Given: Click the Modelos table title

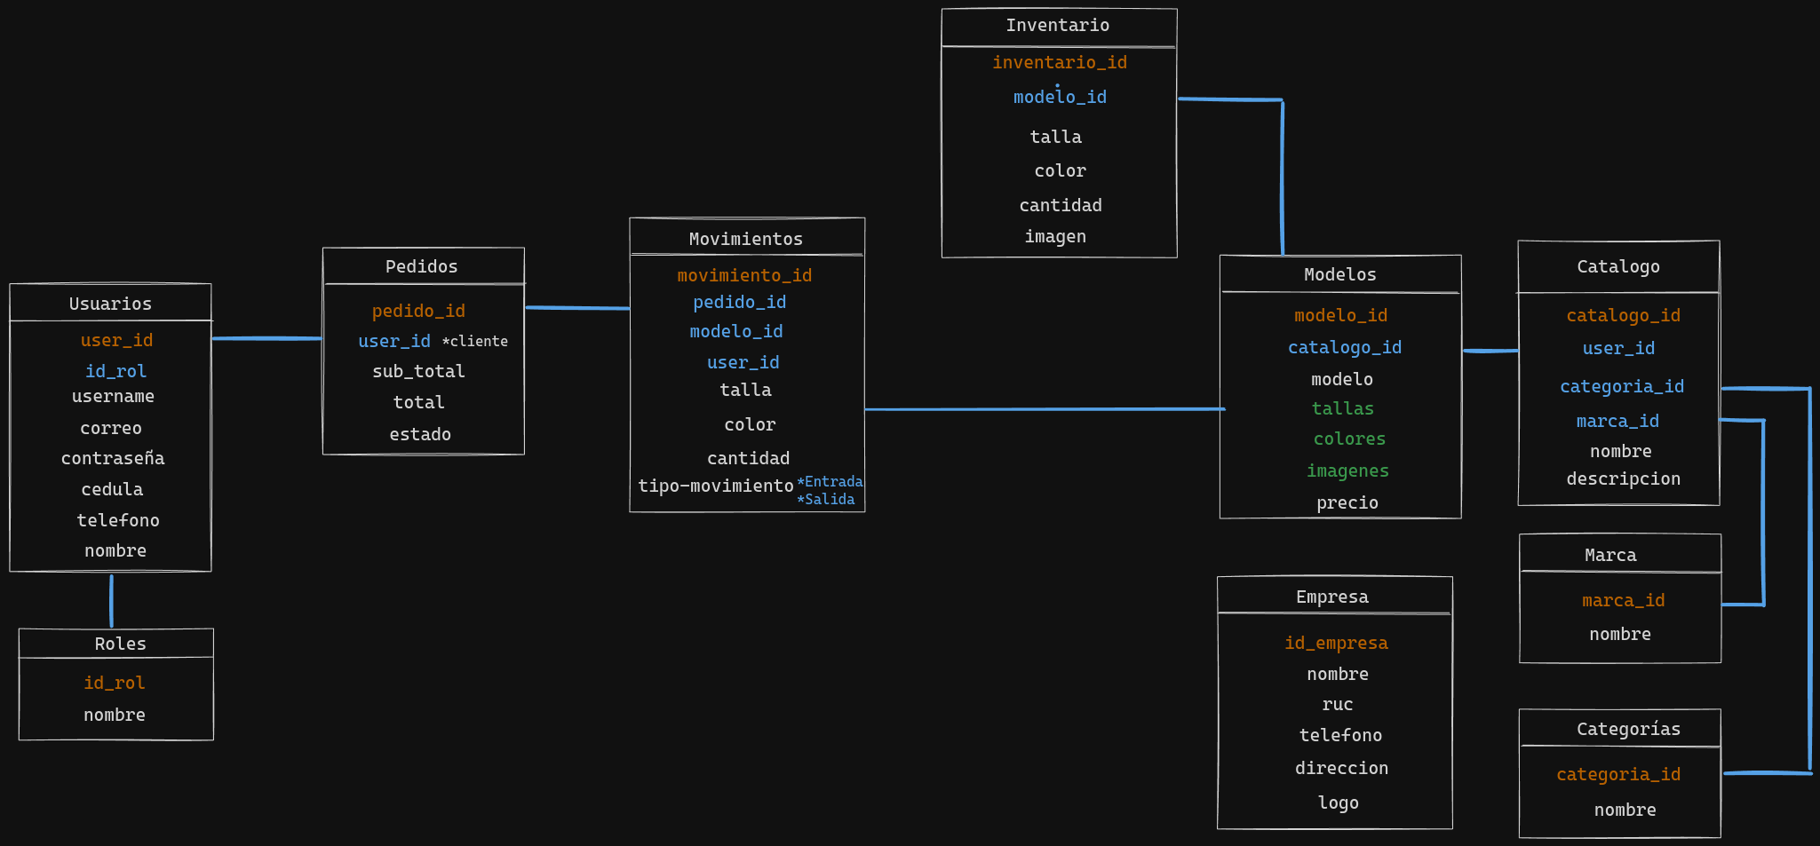Looking at the screenshot, I should coord(1340,274).
